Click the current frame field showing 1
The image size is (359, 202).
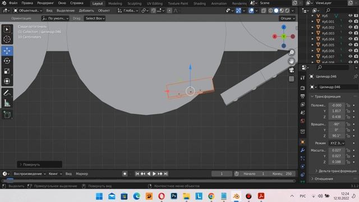(222, 173)
